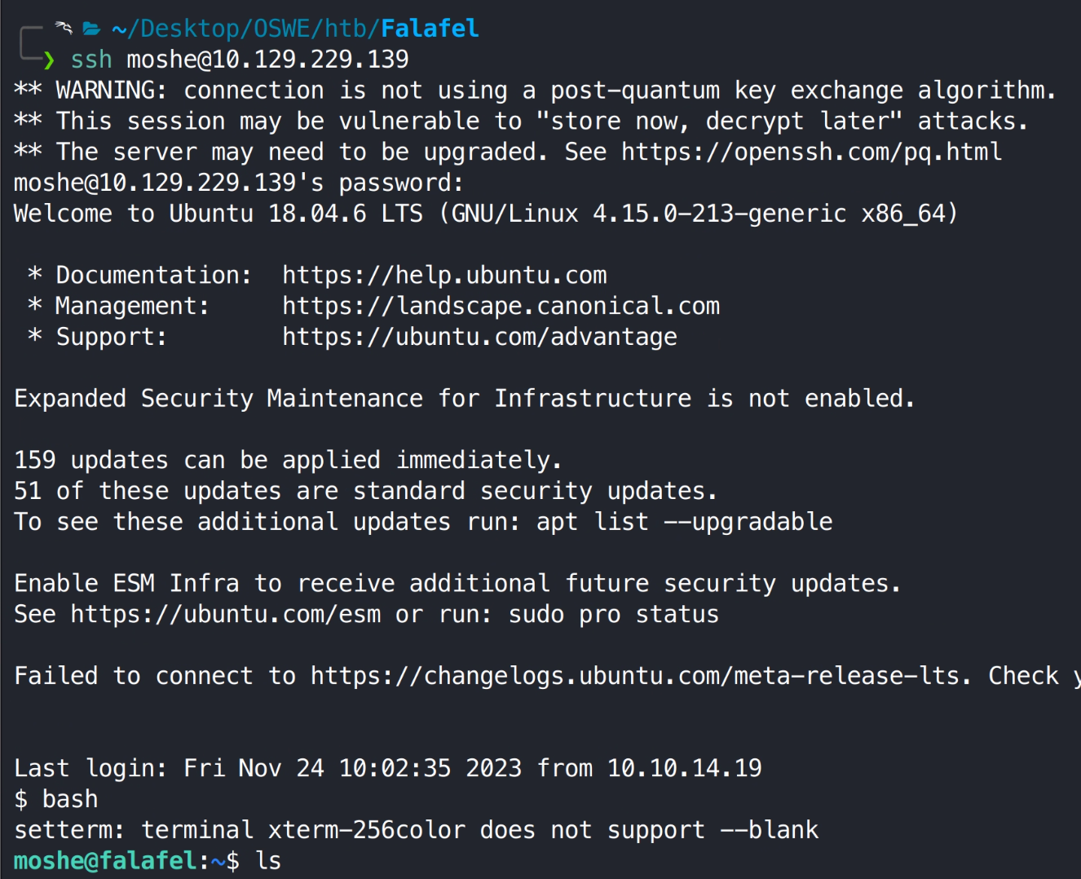Open the landscape.canonical.com management link
The image size is (1081, 879).
click(x=501, y=307)
